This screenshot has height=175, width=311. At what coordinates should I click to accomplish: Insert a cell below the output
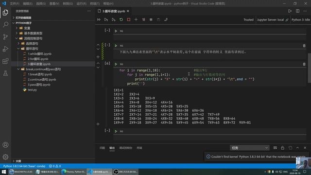click(98, 124)
